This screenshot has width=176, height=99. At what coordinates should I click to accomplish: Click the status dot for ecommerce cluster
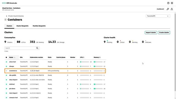6,71
